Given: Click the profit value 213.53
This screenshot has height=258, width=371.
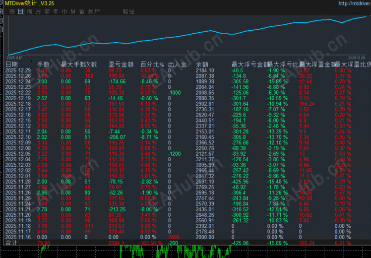Looking at the screenshot, I should 117,226.
